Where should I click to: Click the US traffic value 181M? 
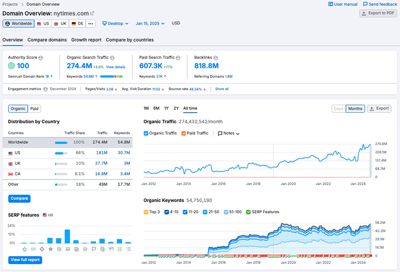(101, 153)
